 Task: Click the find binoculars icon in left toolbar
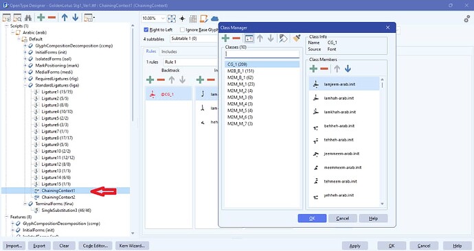pyautogui.click(x=28, y=18)
